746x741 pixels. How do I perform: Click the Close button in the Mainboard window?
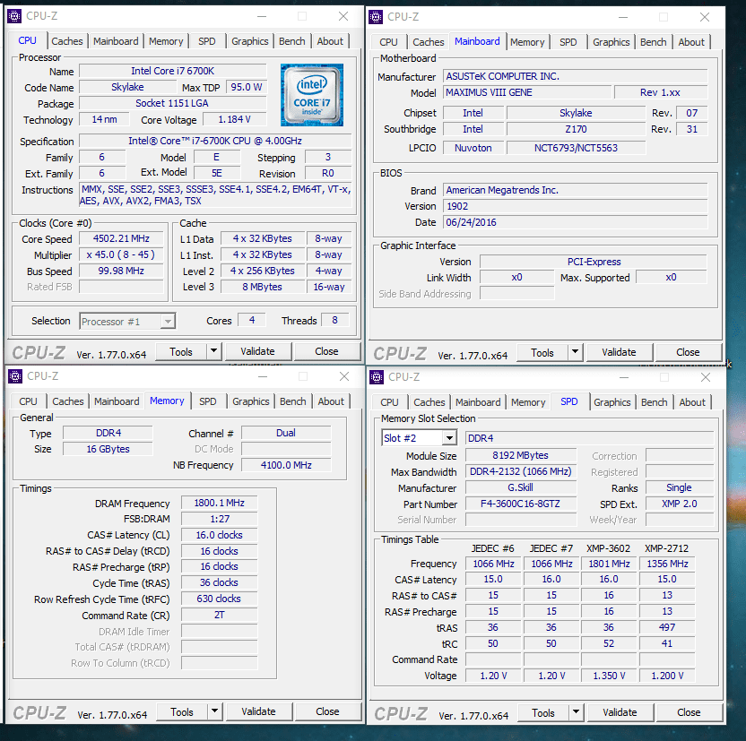(688, 353)
